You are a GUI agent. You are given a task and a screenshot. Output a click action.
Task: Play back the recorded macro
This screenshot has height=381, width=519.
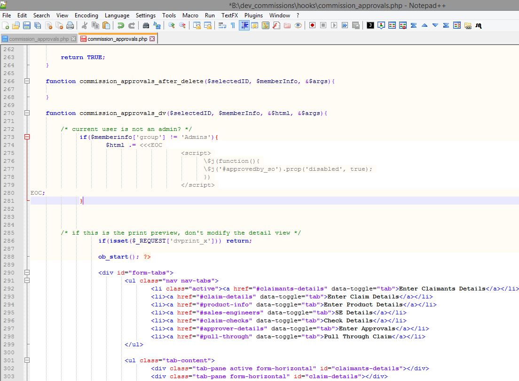(x=334, y=25)
